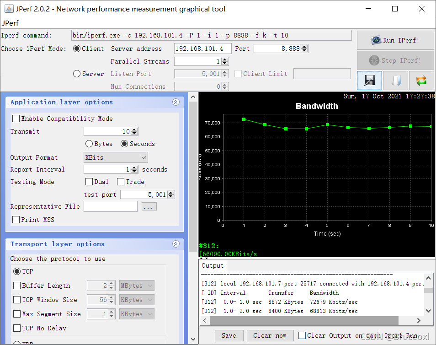The width and height of the screenshot is (436, 345).
Task: Click the Clear now button
Action: [x=270, y=335]
